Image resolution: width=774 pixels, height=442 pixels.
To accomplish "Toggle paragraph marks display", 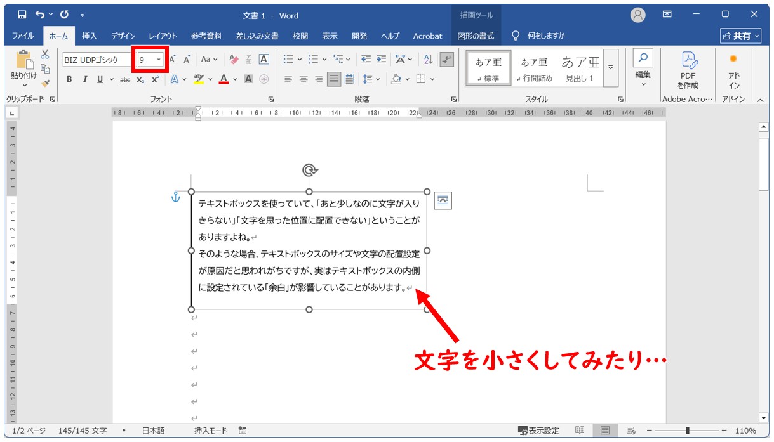I will pos(447,60).
